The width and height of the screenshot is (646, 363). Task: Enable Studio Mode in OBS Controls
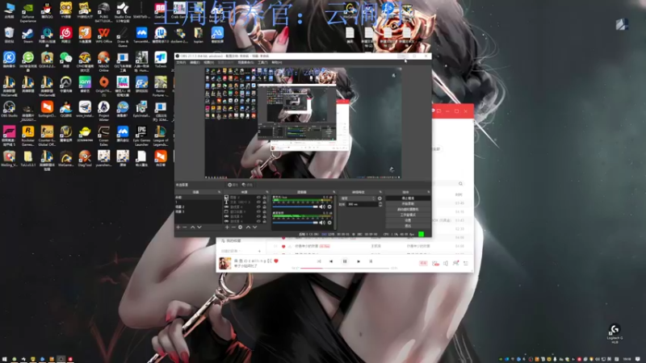408,215
